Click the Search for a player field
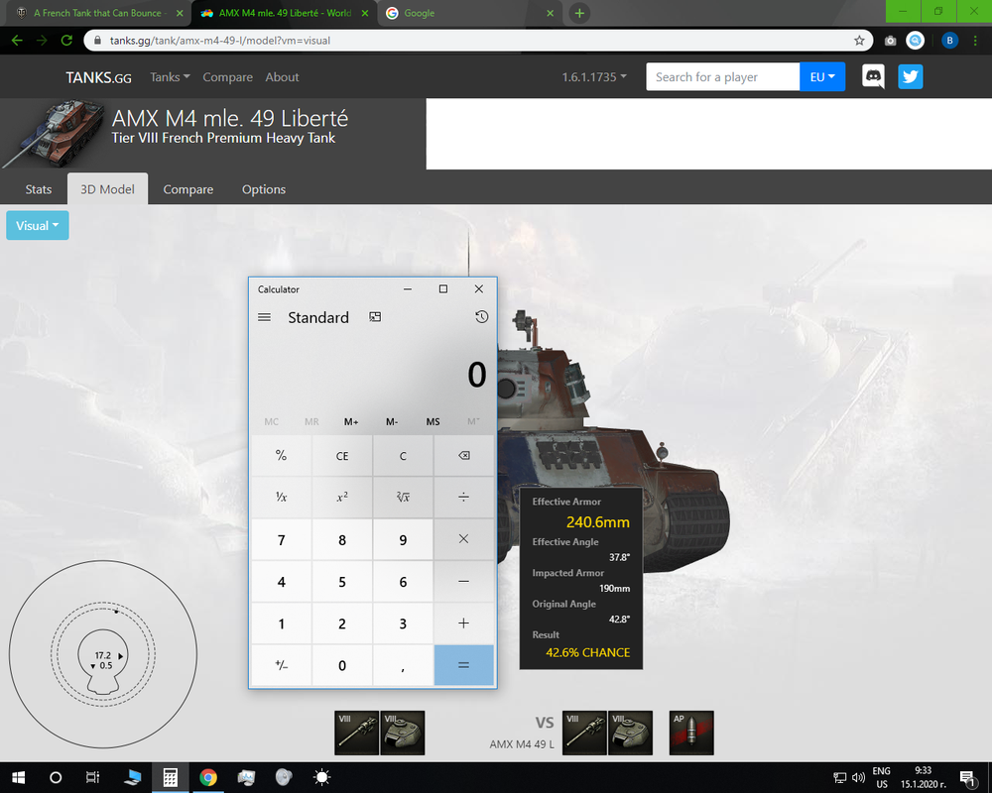 tap(722, 76)
